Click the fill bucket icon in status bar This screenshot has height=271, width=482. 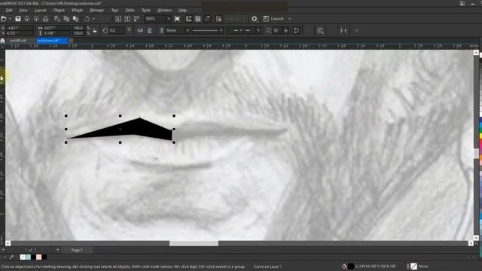pyautogui.click(x=344, y=266)
